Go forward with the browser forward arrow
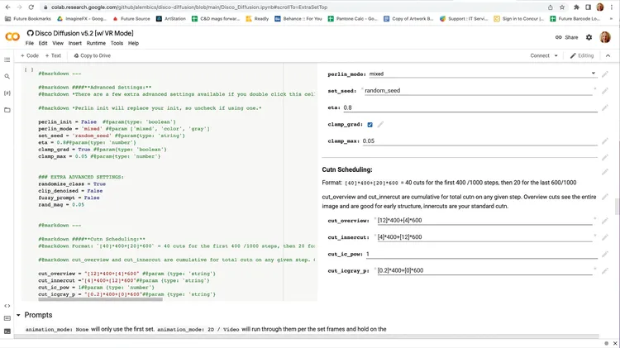This screenshot has height=348, width=620. pos(19,7)
